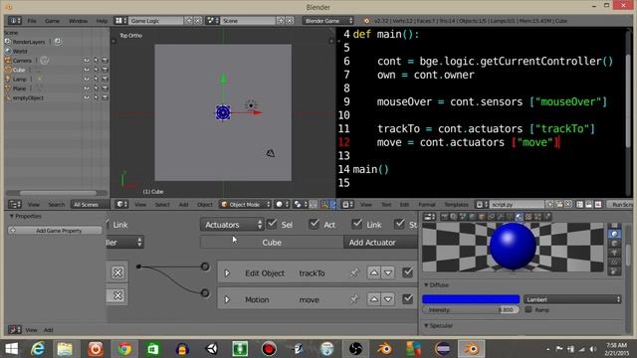
Task: Open the scene browse icon
Action: (x=212, y=21)
